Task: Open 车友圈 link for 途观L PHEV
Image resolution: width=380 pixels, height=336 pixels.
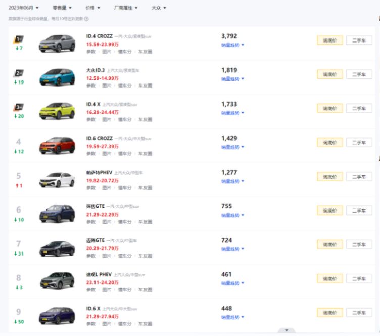Action: coord(145,290)
